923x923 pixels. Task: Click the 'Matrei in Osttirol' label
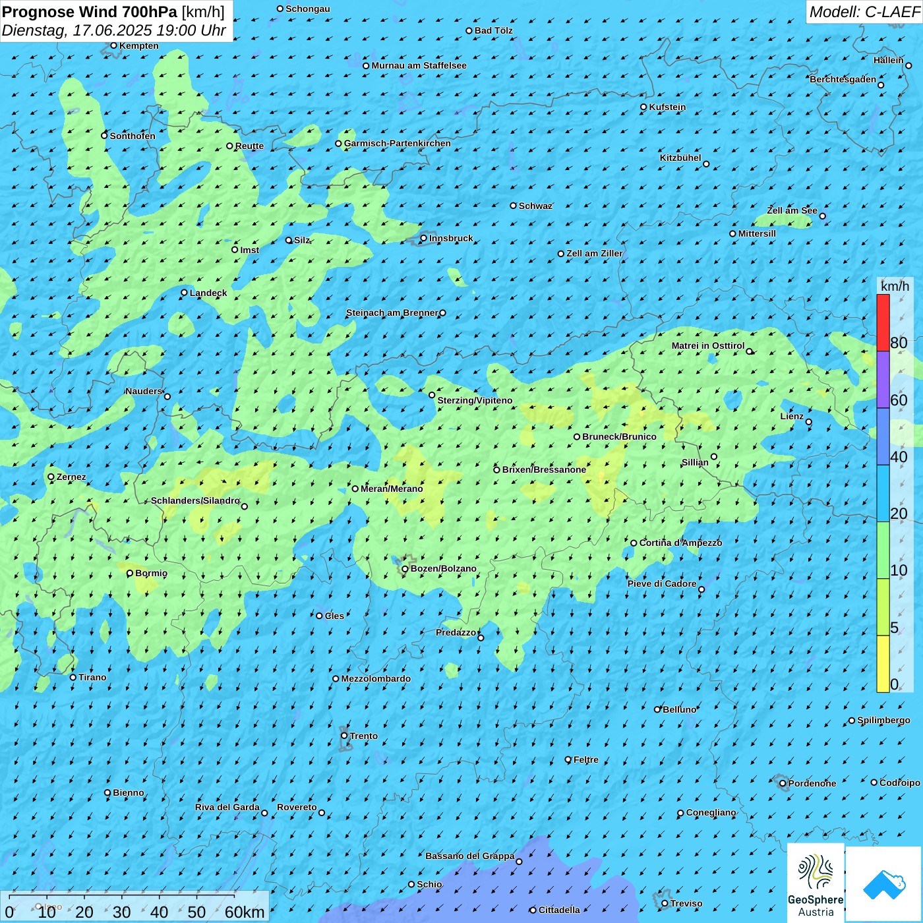(x=708, y=345)
